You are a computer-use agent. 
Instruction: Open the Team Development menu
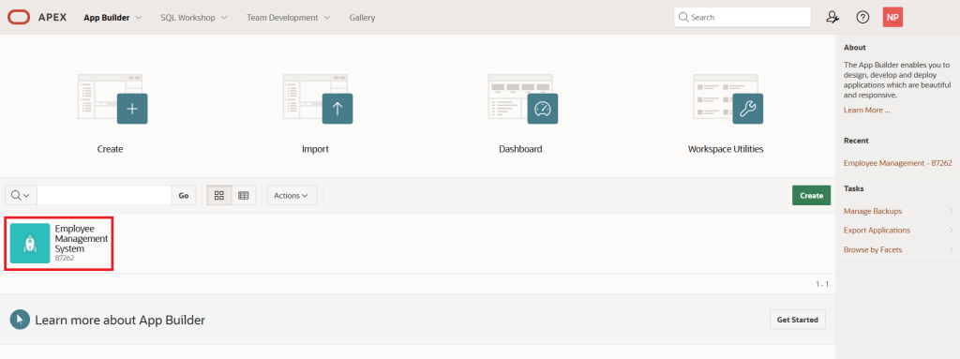289,18
